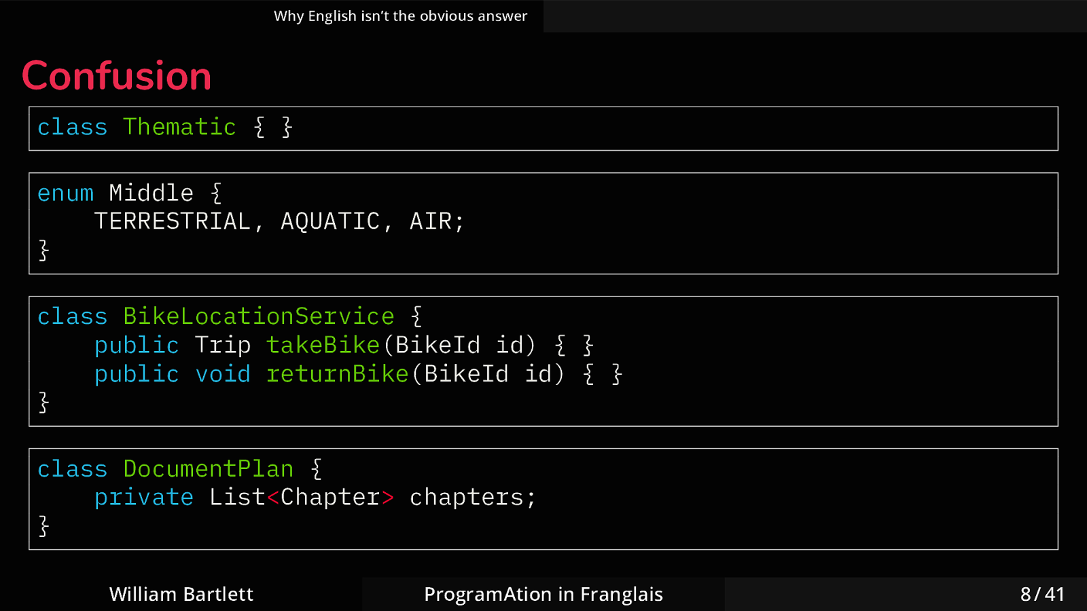This screenshot has height=611, width=1087.
Task: Click the 'enum' keyword
Action: 66,193
